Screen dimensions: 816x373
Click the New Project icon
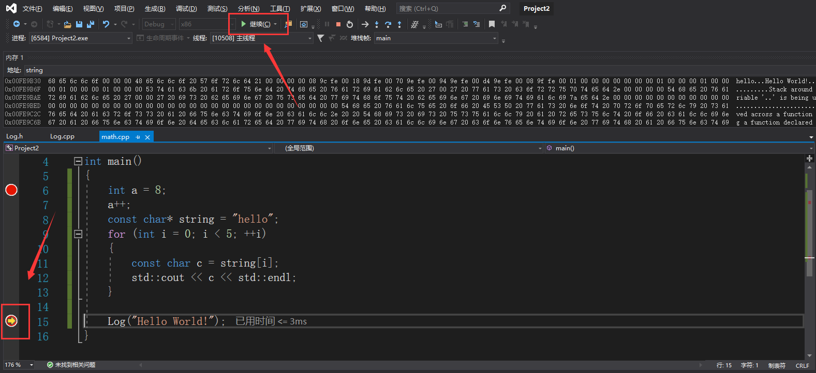click(50, 24)
